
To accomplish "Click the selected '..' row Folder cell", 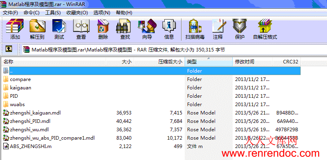I will tap(195, 71).
